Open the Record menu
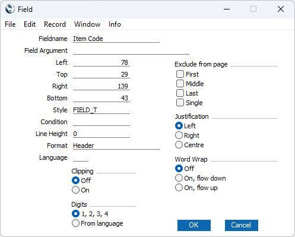Screen dimensions: 295x237 (55, 24)
